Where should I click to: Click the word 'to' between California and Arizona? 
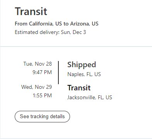[x=66, y=24]
